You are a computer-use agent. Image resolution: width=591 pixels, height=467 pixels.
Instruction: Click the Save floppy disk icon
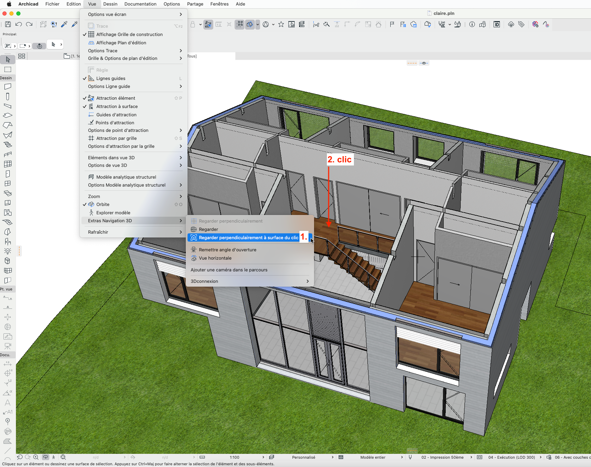pos(8,24)
